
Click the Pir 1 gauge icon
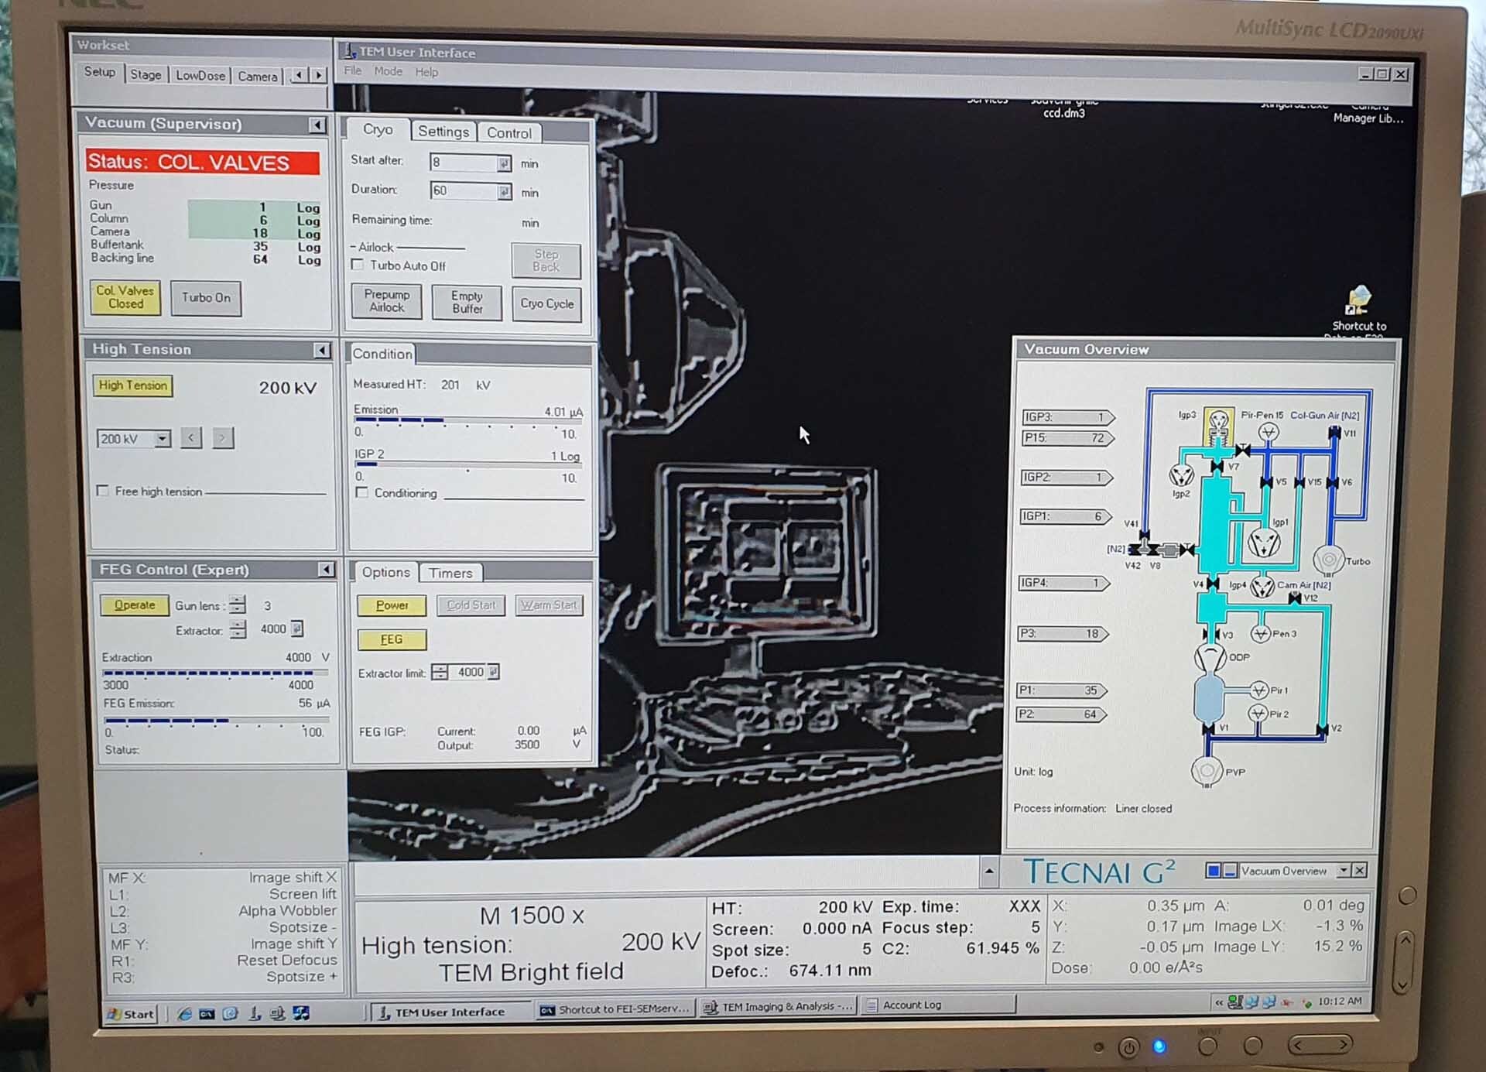click(1258, 690)
